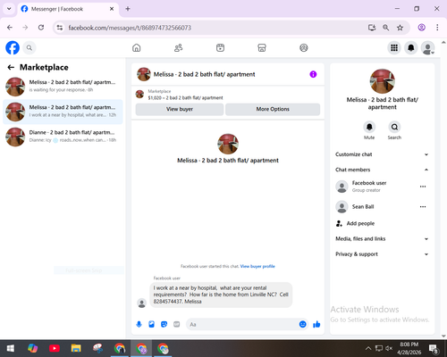Click large listing thumbnail in chat center

tap(228, 144)
